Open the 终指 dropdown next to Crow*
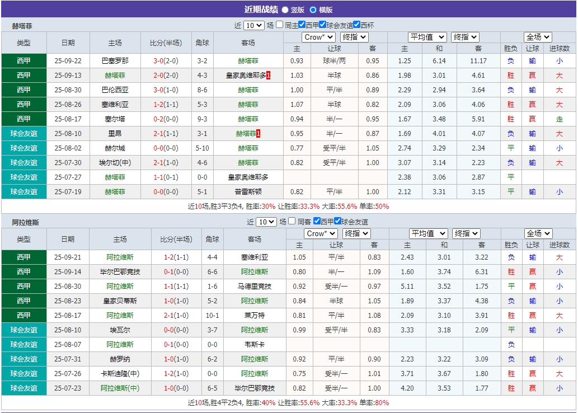Screen dimensions: 578x413 [x=354, y=37]
